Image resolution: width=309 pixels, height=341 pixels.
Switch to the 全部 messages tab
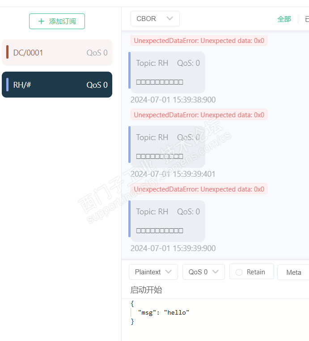(284, 19)
